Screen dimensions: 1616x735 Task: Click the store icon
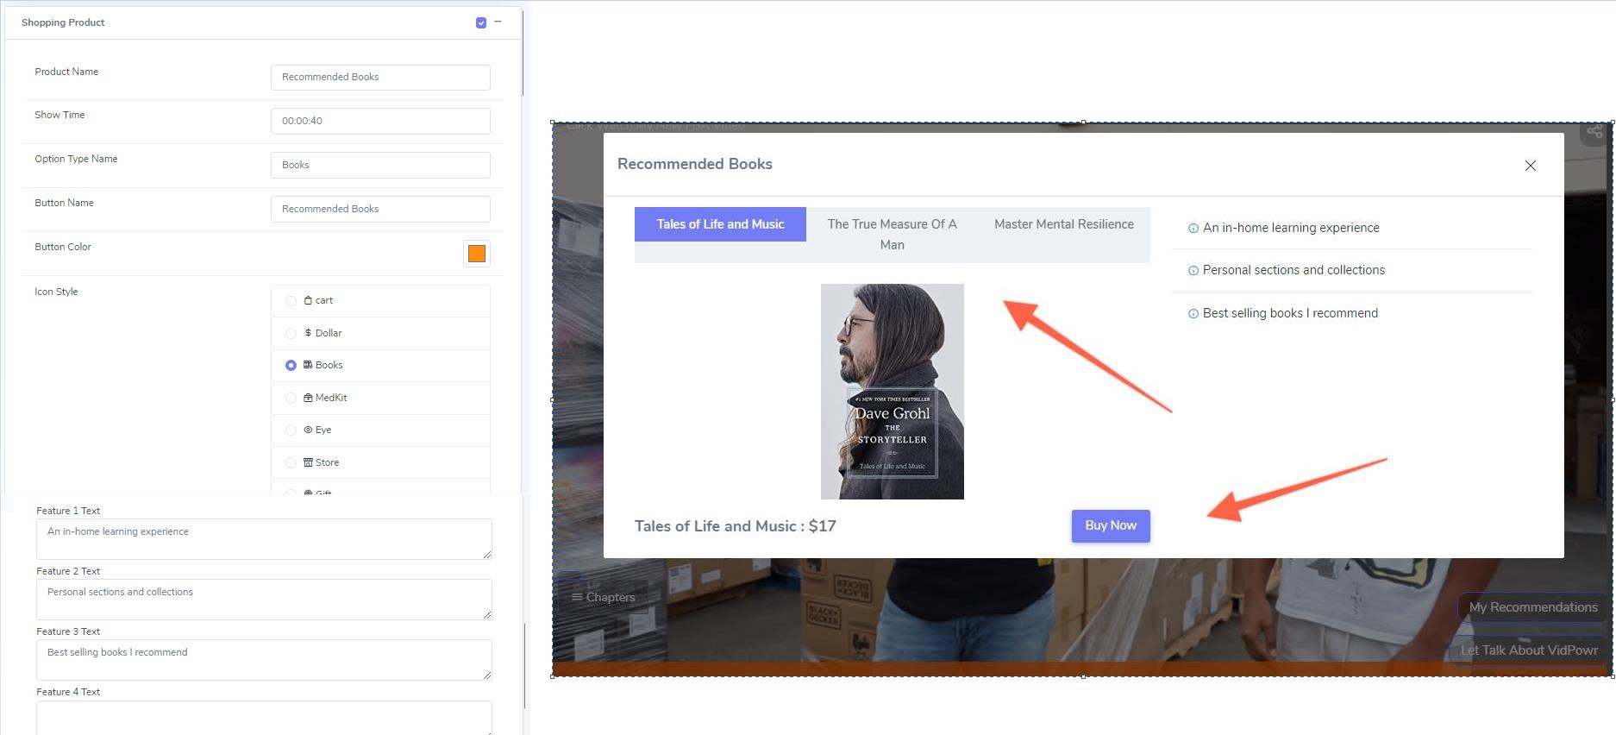pyautogui.click(x=308, y=462)
